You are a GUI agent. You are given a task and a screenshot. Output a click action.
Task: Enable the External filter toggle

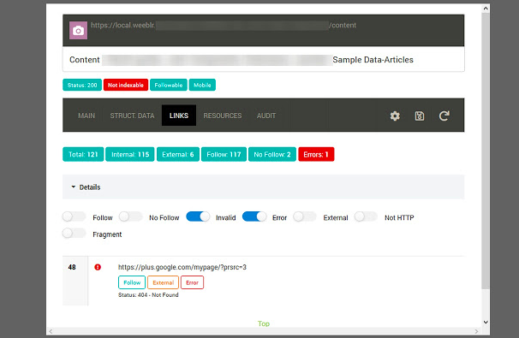[x=305, y=217]
